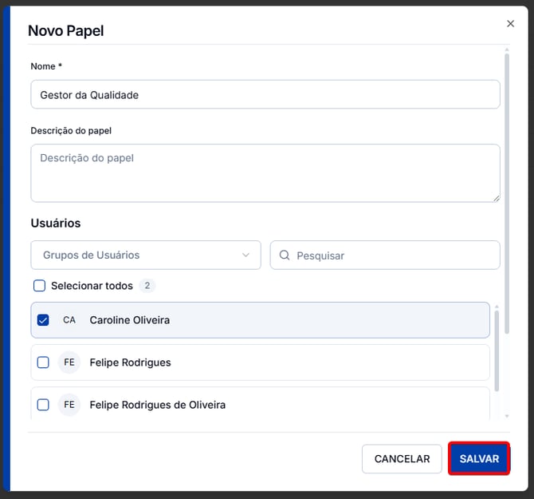The image size is (534, 499).
Task: Check Felipe Rodrigues de Oliveira checkbox
Action: 43,405
